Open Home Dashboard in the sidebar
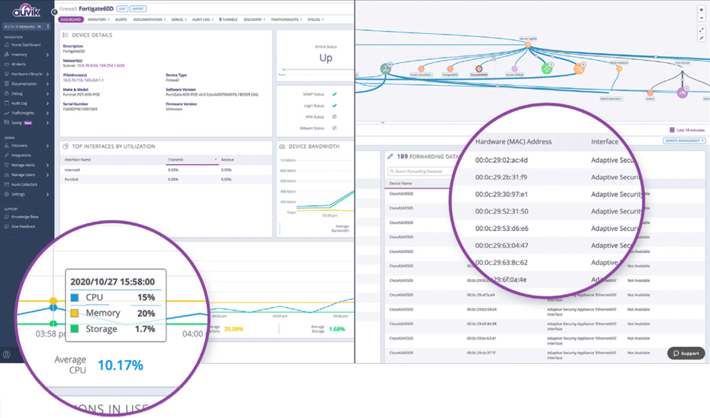The height and width of the screenshot is (418, 710). pyautogui.click(x=25, y=45)
